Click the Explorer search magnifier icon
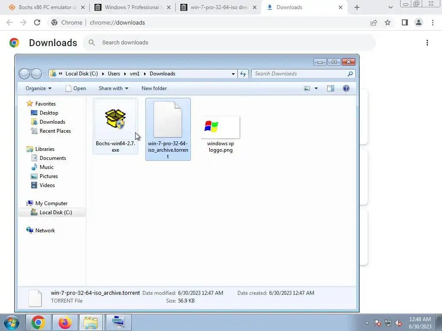Image resolution: width=442 pixels, height=331 pixels. (350, 74)
